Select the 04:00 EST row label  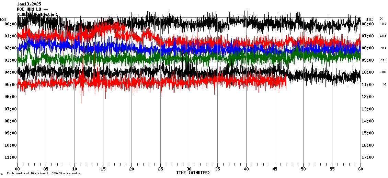pos(11,72)
